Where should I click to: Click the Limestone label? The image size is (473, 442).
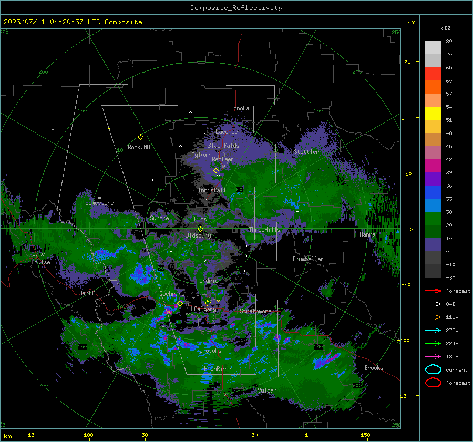99,203
